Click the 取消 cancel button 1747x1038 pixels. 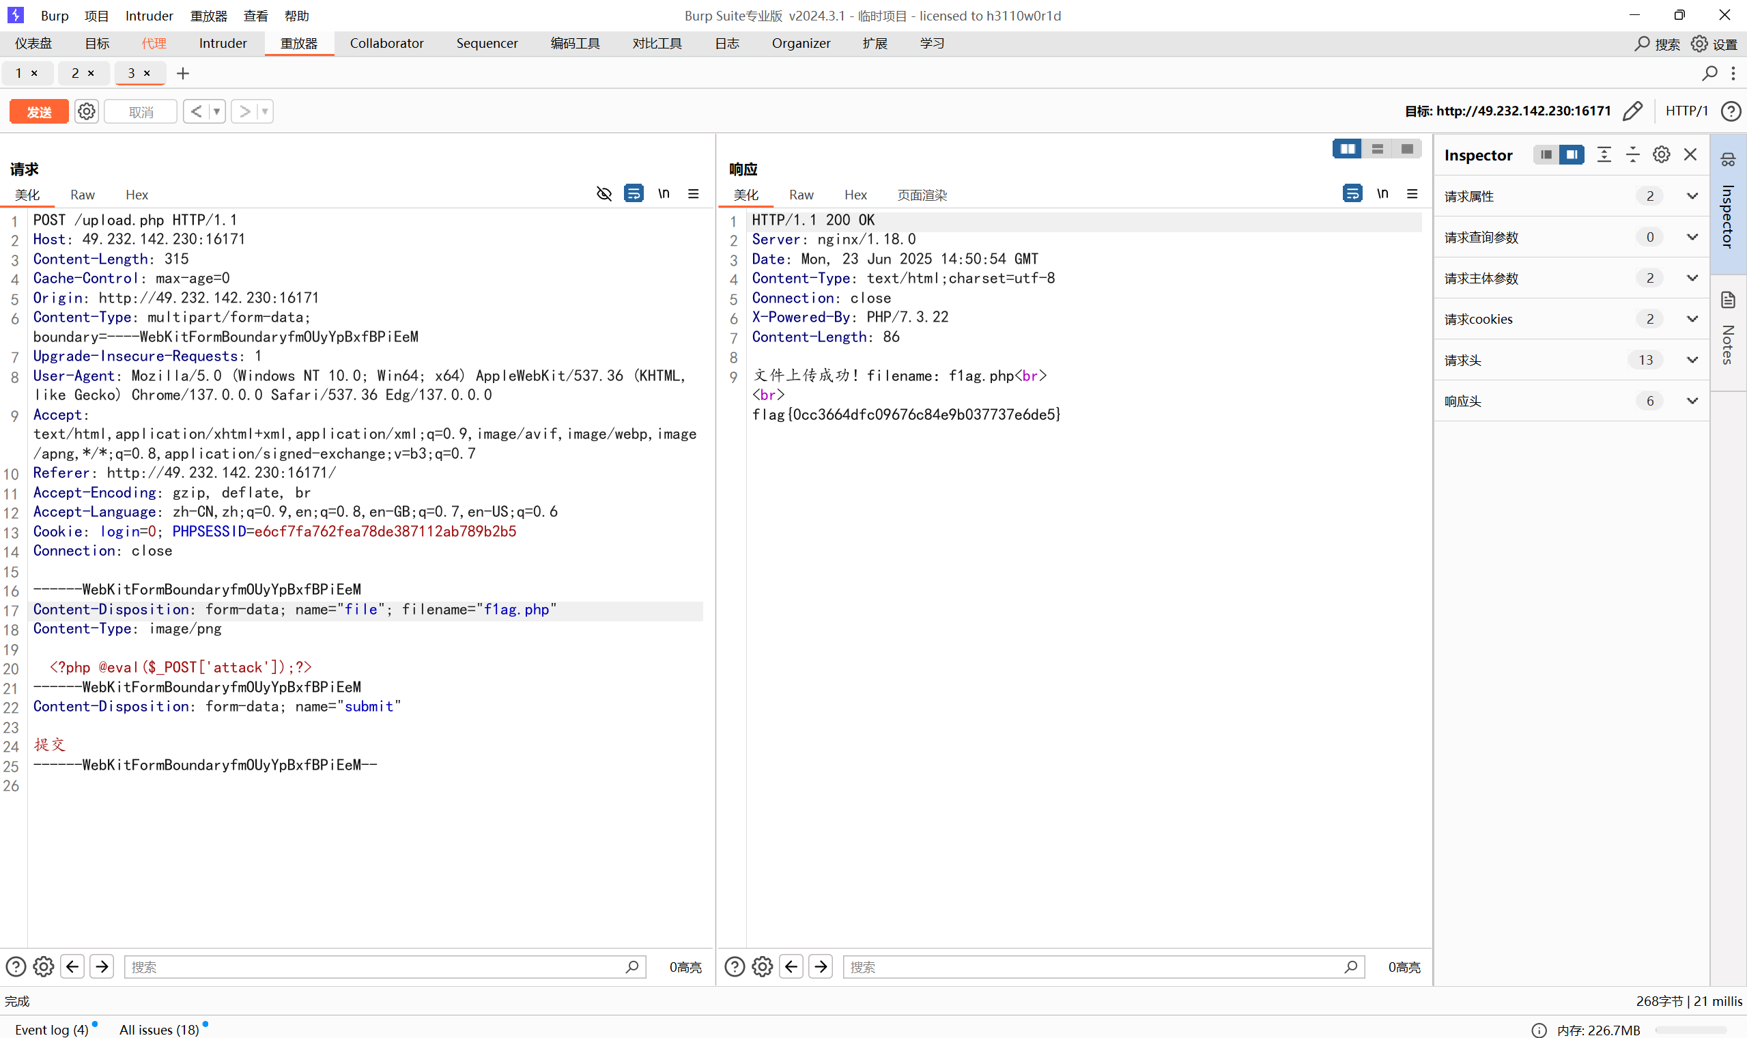click(x=141, y=111)
